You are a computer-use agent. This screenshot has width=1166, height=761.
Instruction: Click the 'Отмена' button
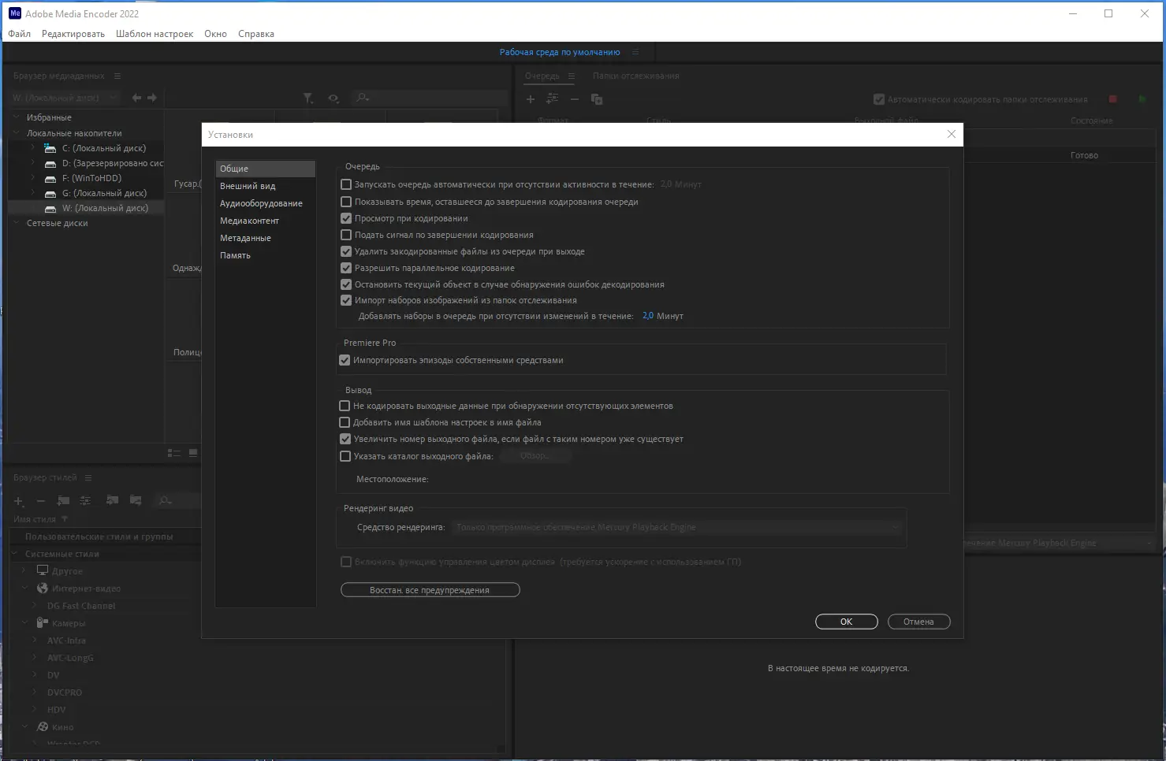pyautogui.click(x=918, y=622)
